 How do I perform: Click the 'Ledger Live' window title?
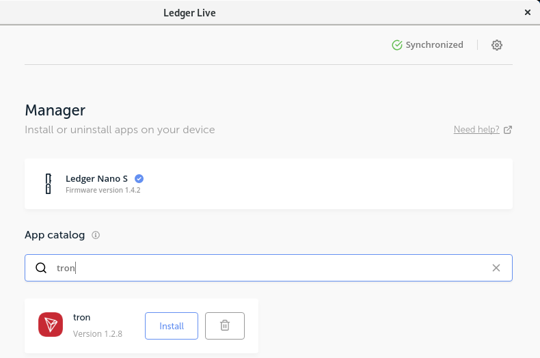pos(189,13)
